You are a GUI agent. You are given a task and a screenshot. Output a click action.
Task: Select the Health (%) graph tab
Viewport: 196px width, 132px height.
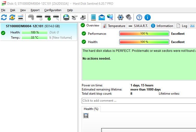pyautogui.click(x=91, y=109)
